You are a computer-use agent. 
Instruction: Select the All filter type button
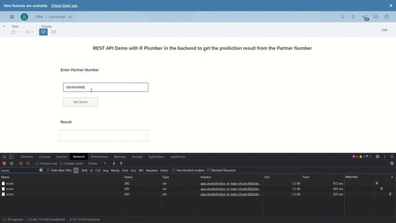76,170
